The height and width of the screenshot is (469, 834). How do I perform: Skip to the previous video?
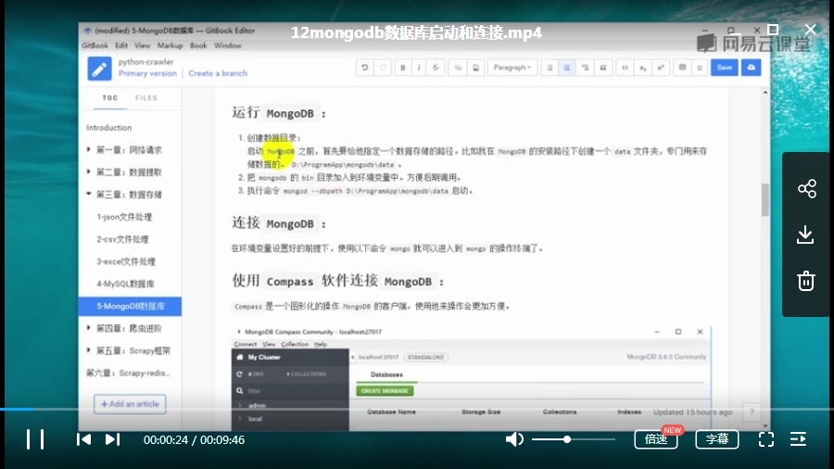[x=83, y=439]
